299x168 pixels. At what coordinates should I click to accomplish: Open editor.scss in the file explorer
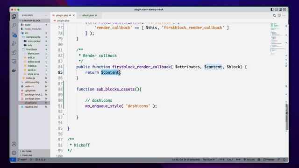pyautogui.click(x=34, y=62)
